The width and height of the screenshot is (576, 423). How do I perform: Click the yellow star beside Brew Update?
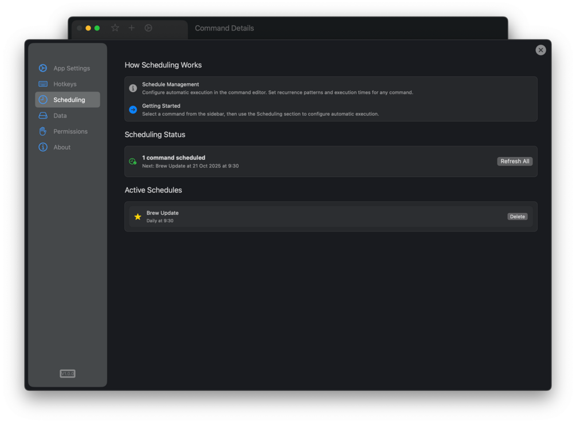click(138, 217)
